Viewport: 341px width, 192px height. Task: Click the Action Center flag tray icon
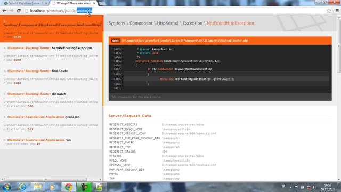click(296, 187)
